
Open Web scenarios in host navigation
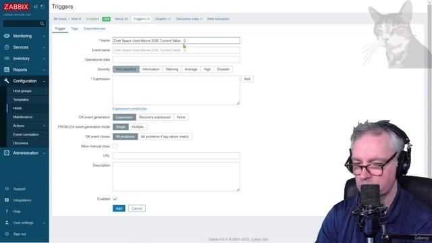point(218,19)
